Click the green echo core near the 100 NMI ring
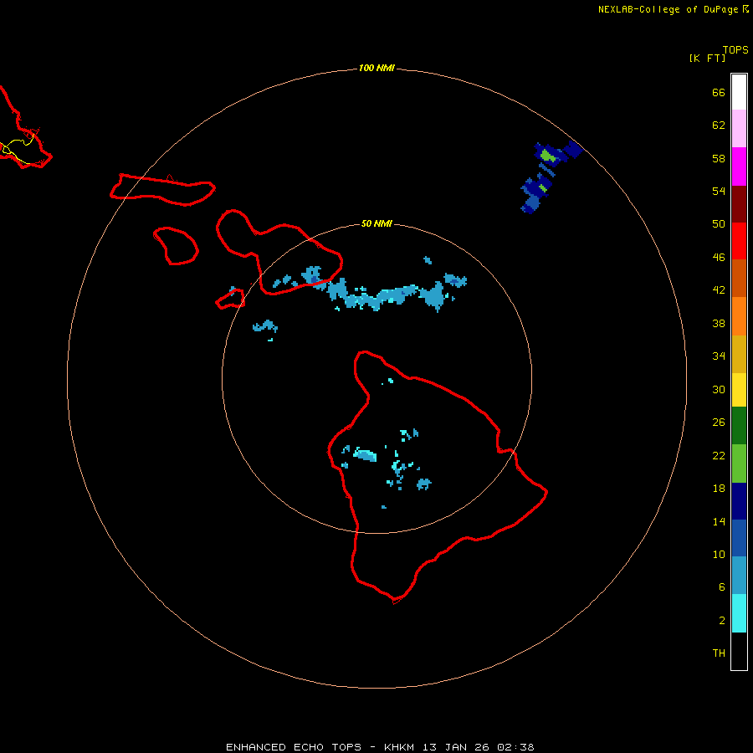 coord(547,156)
